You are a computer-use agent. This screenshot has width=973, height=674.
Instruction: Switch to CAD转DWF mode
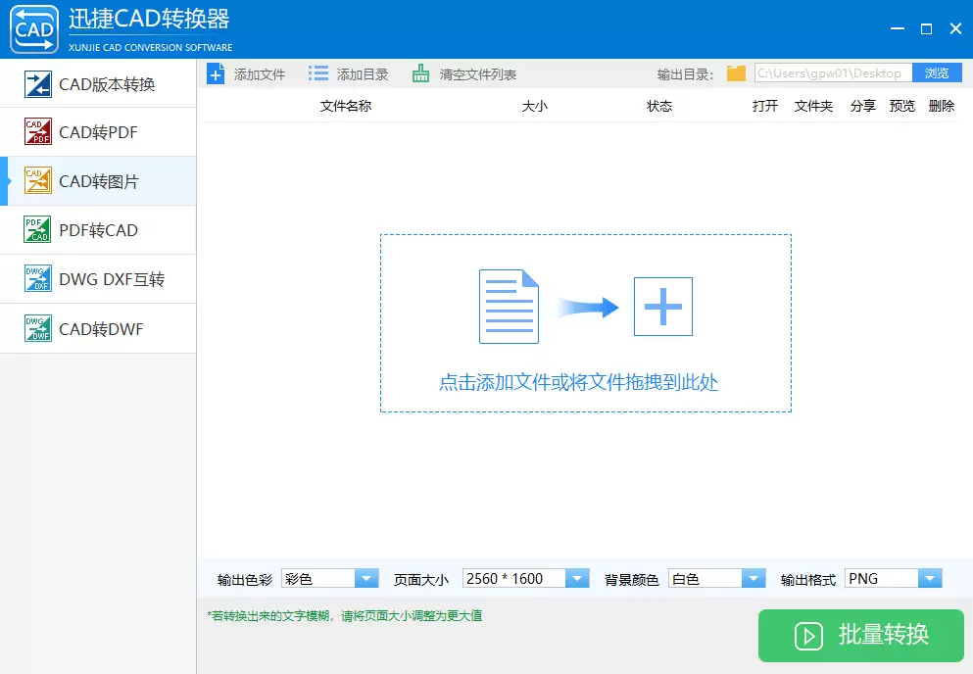98,329
